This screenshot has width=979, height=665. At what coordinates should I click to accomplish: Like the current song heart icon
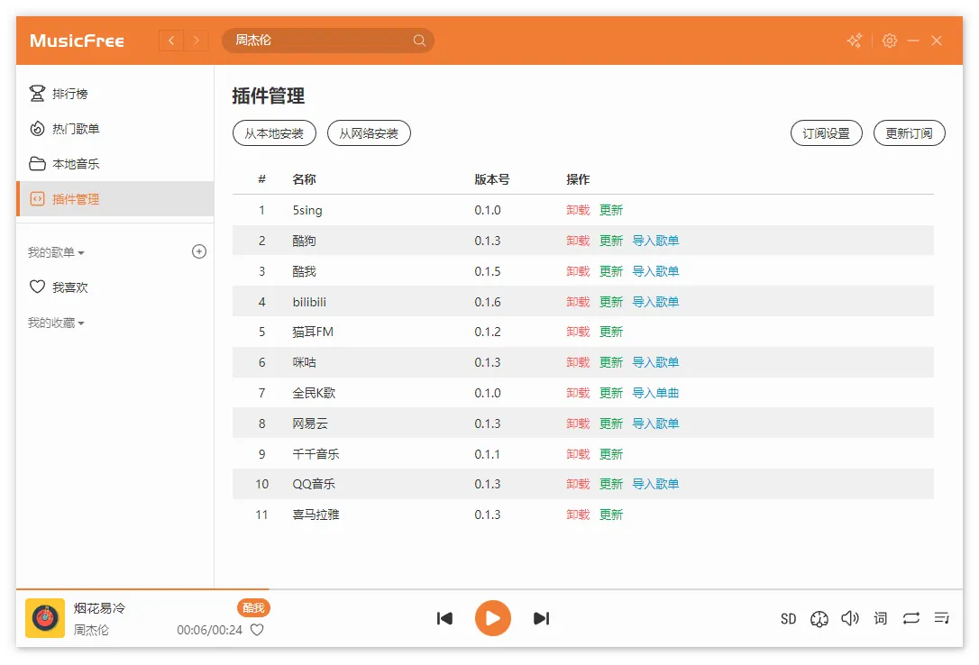pyautogui.click(x=257, y=630)
